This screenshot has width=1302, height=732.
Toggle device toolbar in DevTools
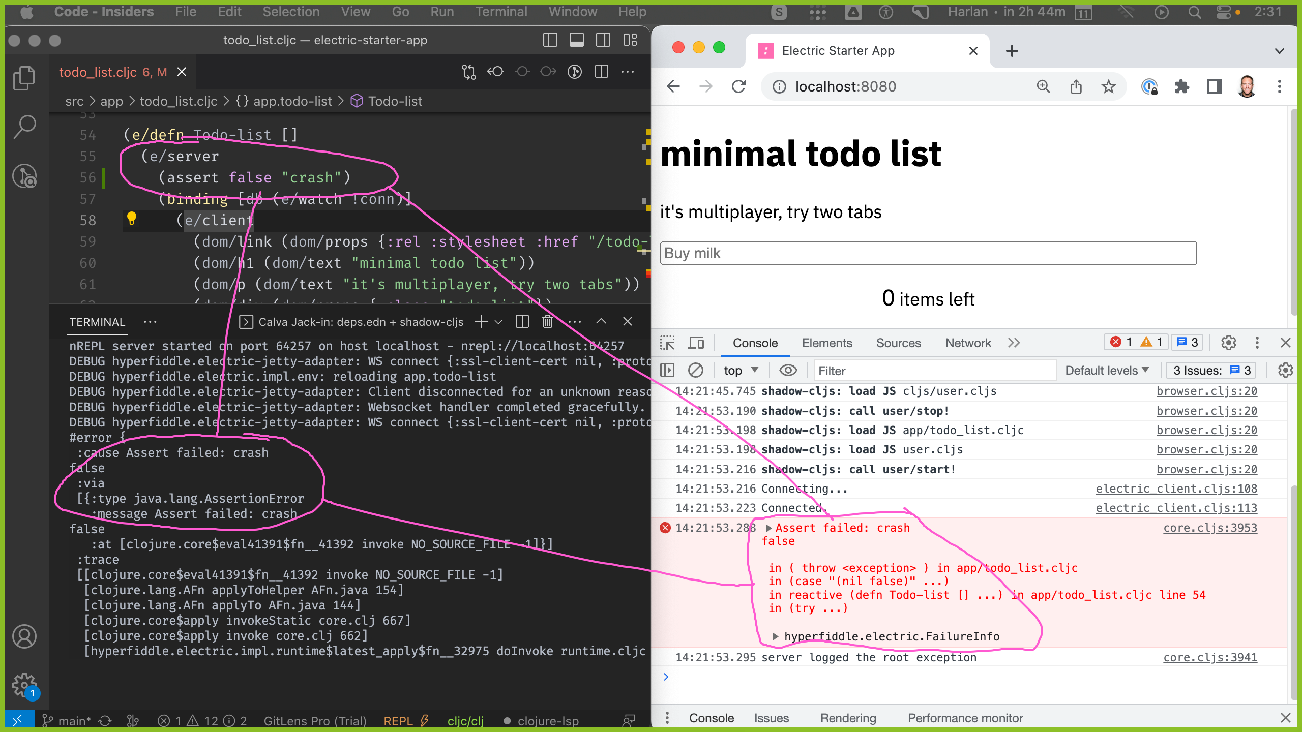click(695, 343)
